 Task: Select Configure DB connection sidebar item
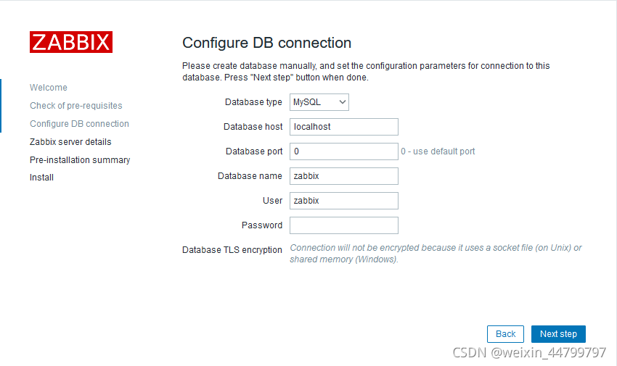(80, 124)
